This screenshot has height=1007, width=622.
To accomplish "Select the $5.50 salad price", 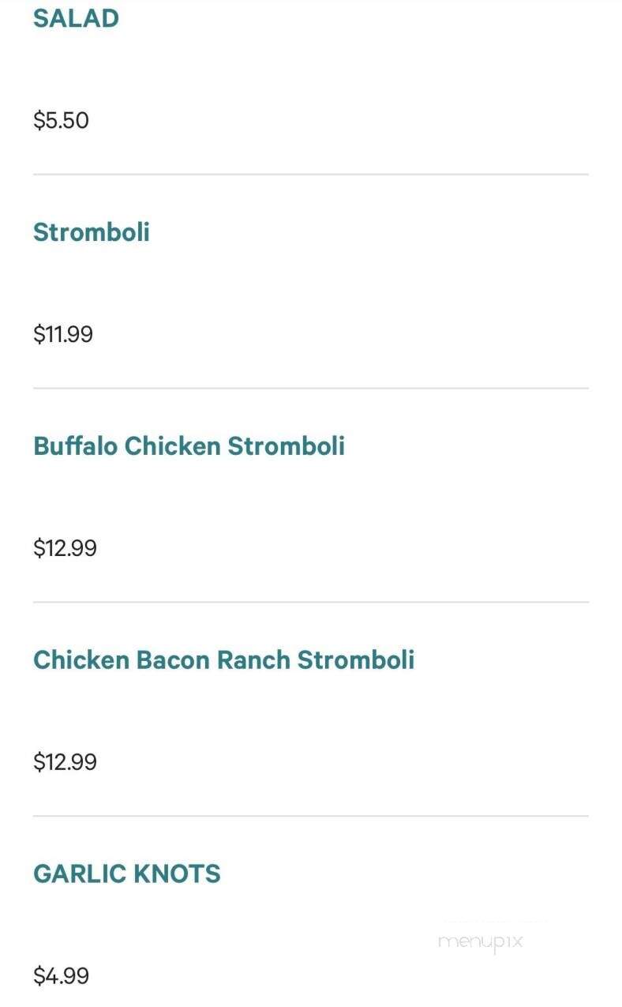I will 61,121.
